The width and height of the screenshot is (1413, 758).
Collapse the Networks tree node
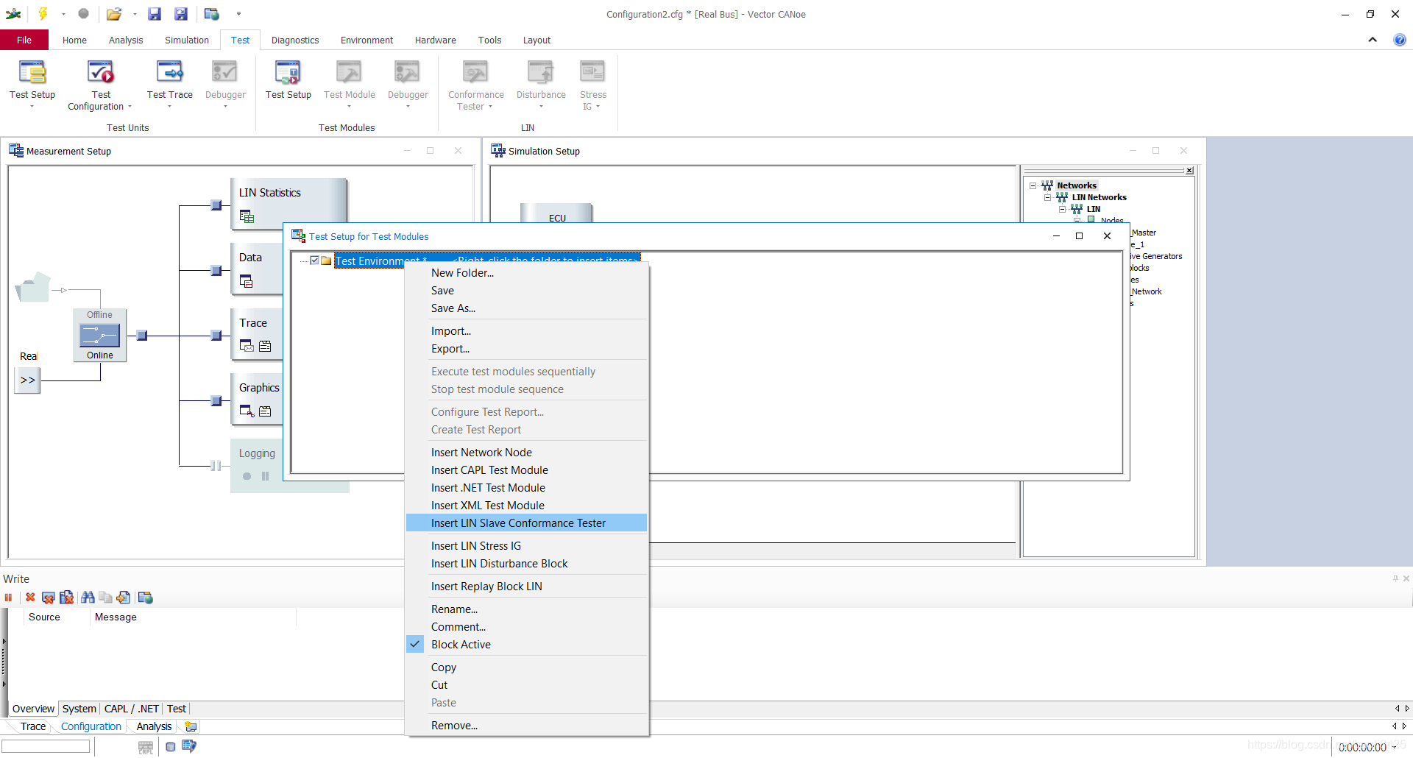1033,185
